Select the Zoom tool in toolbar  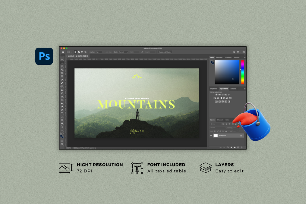click(62, 127)
